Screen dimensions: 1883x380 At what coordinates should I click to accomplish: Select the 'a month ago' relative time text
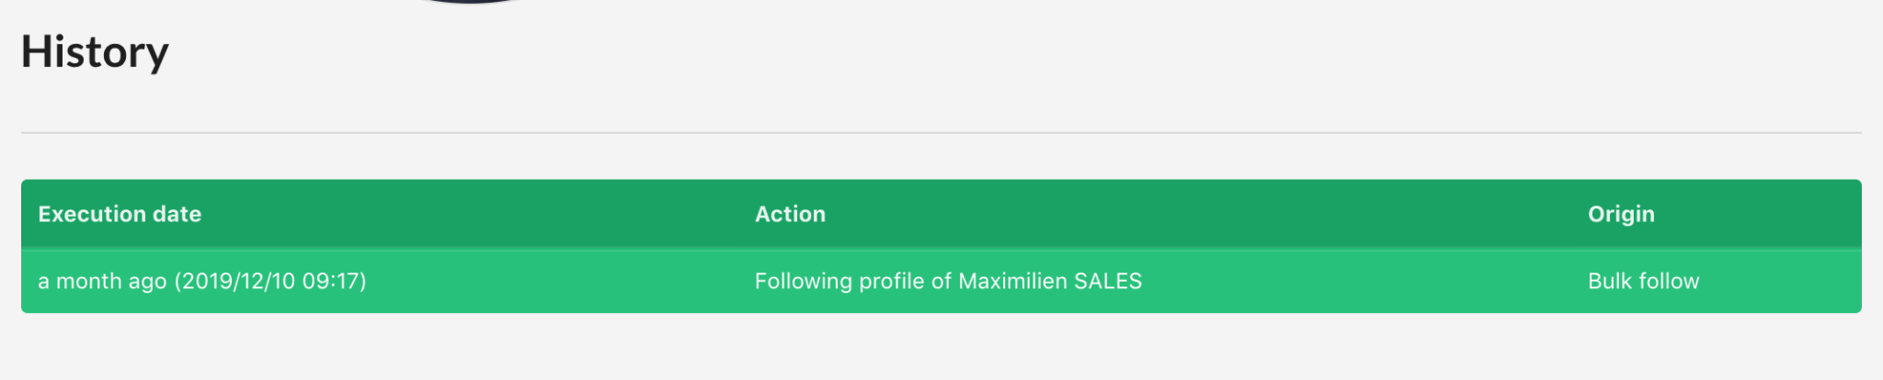click(102, 281)
